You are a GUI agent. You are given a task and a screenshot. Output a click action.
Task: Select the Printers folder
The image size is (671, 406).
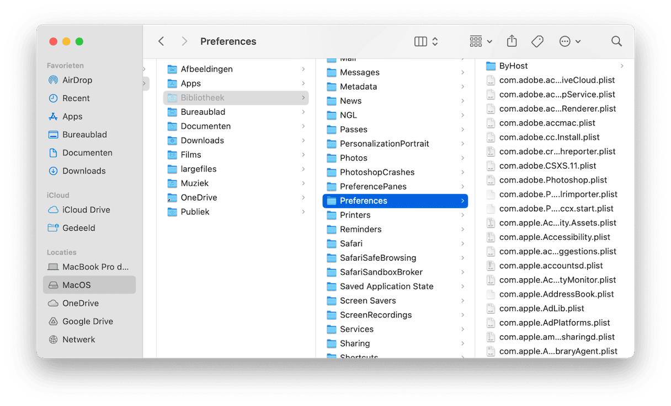pos(395,215)
